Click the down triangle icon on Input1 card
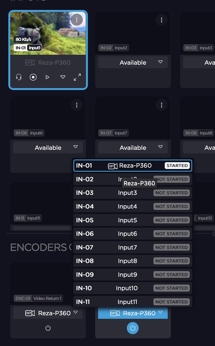215x346 pixels. [63, 77]
